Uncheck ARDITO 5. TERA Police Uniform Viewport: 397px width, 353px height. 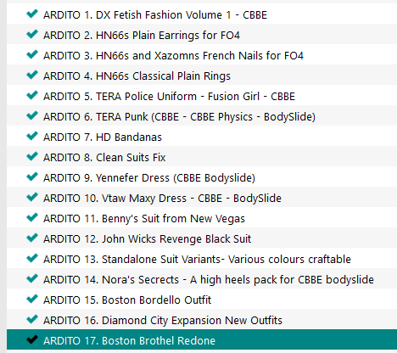32,95
